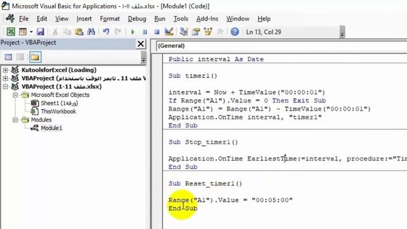The width and height of the screenshot is (407, 229).
Task: Select Sheet1 in the project tree
Action: click(x=59, y=103)
